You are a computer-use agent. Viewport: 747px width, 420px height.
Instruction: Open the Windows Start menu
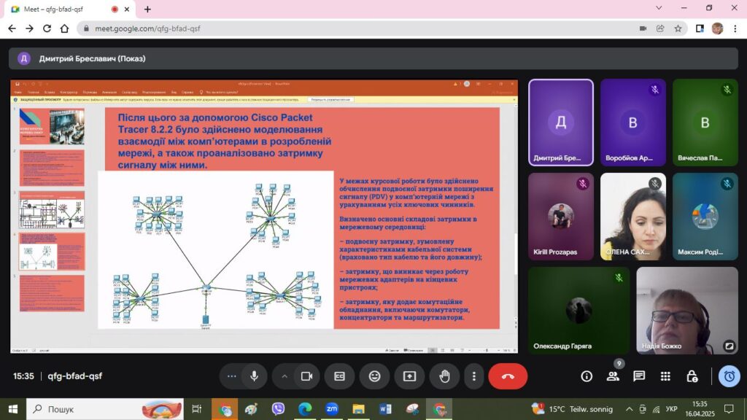(13, 409)
